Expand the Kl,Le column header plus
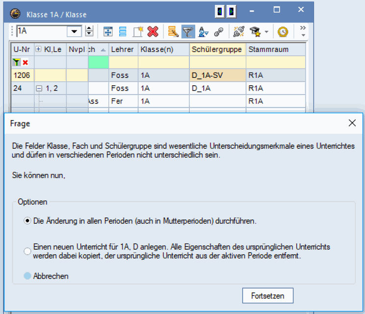This screenshot has width=365, height=314. (x=39, y=49)
